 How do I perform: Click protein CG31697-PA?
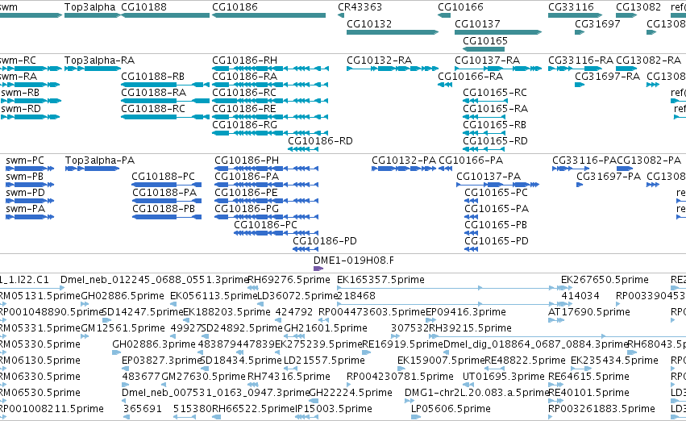click(580, 185)
